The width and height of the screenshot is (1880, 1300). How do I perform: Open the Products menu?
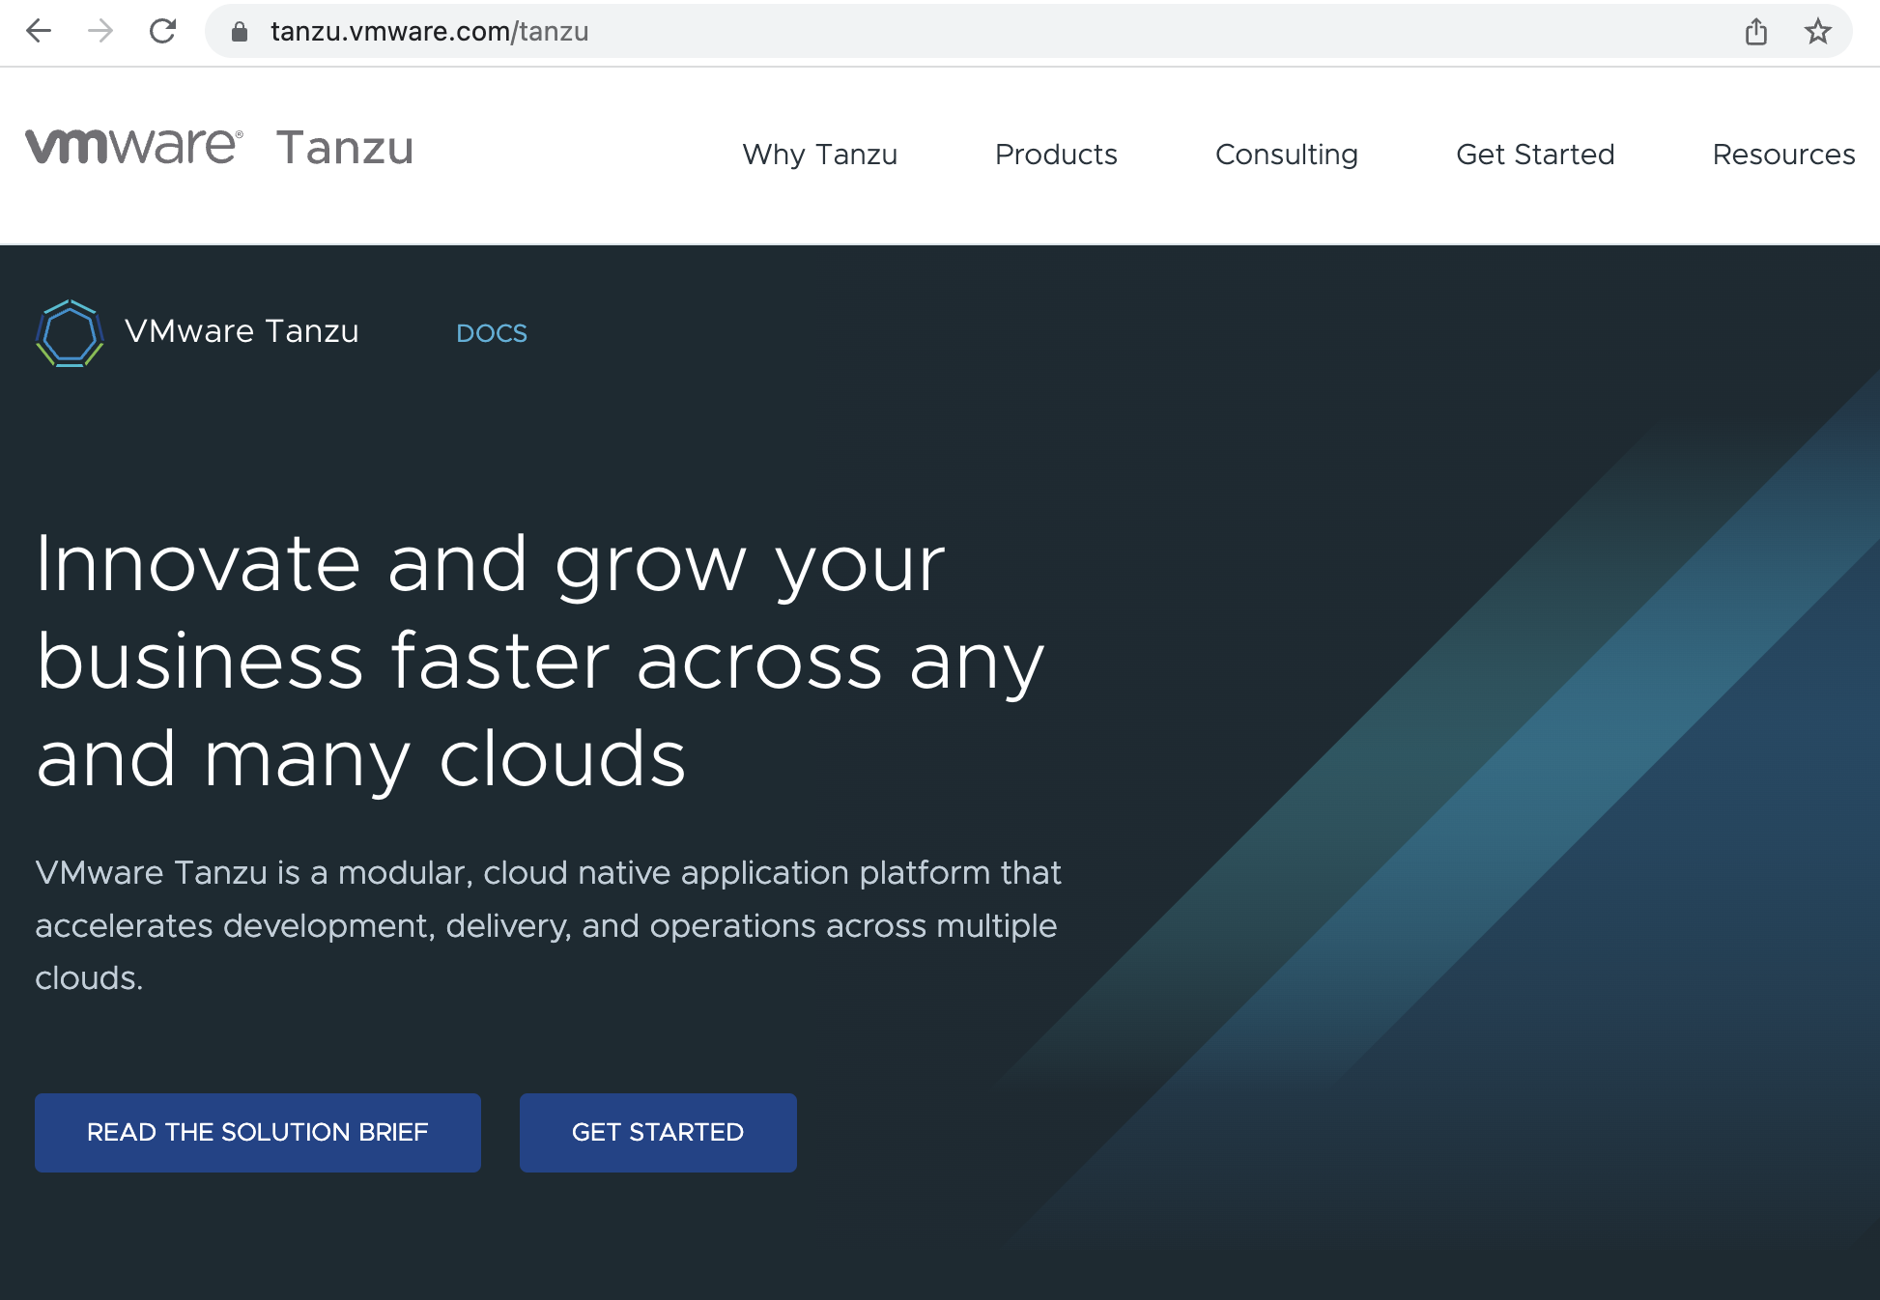1056,155
